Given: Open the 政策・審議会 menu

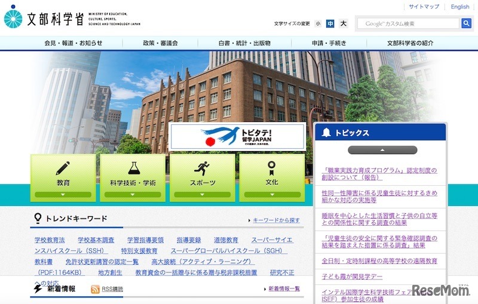Looking at the screenshot, I should [160, 43].
